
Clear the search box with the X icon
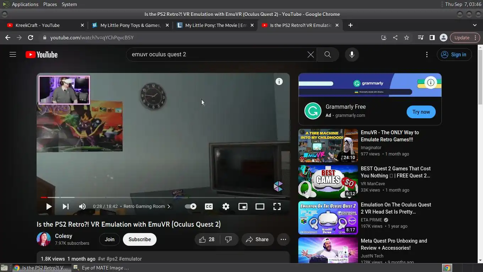[x=310, y=55]
